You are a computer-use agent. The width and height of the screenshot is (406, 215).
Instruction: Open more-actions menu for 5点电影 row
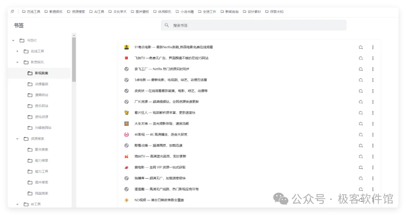[x=373, y=80]
